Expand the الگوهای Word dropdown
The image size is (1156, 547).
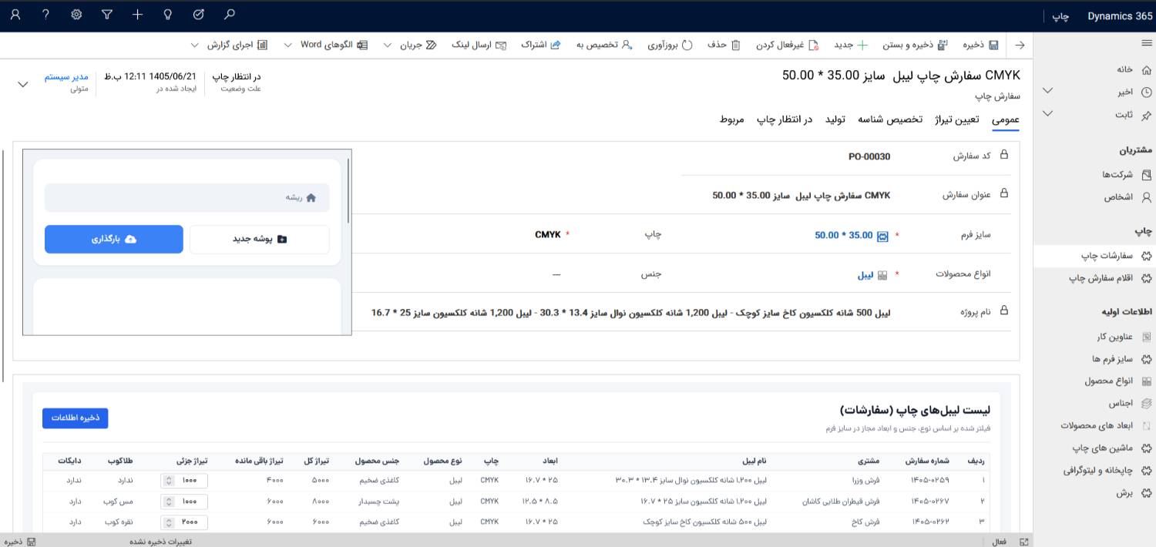[287, 45]
